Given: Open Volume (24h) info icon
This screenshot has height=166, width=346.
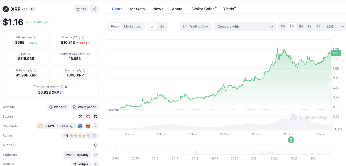Looking at the screenshot, I should pyautogui.click(x=83, y=37).
